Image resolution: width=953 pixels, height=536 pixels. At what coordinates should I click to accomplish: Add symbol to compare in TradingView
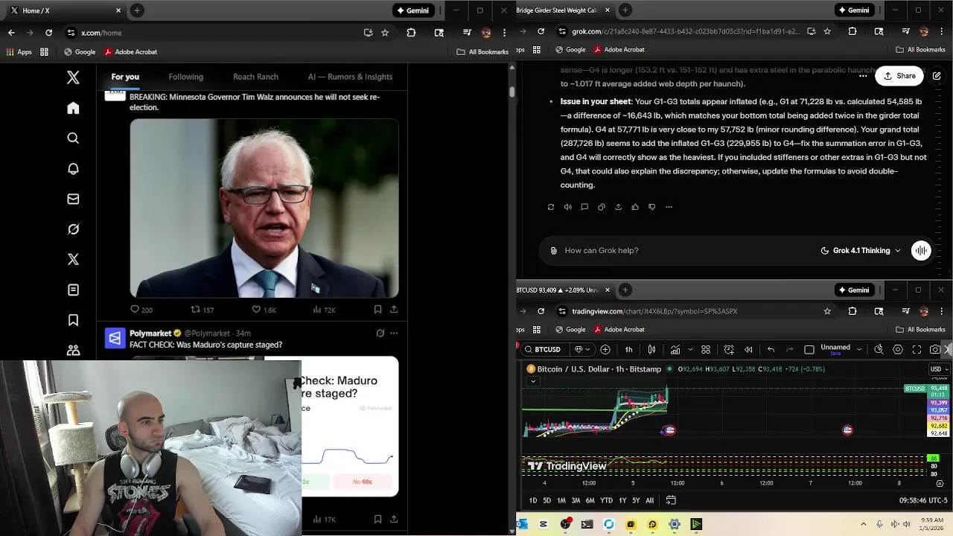coord(605,350)
